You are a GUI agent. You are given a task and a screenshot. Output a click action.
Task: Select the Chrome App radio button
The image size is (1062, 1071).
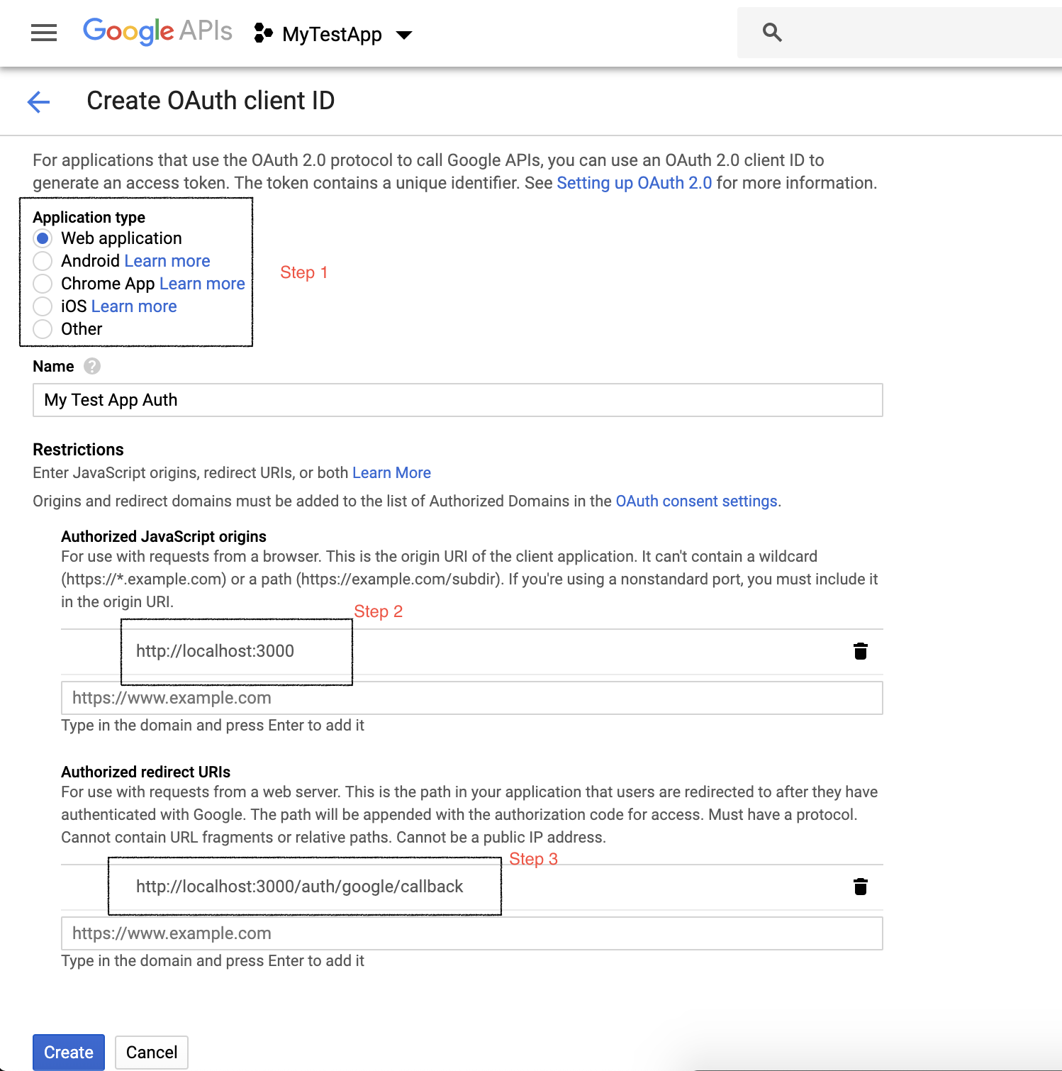[43, 284]
